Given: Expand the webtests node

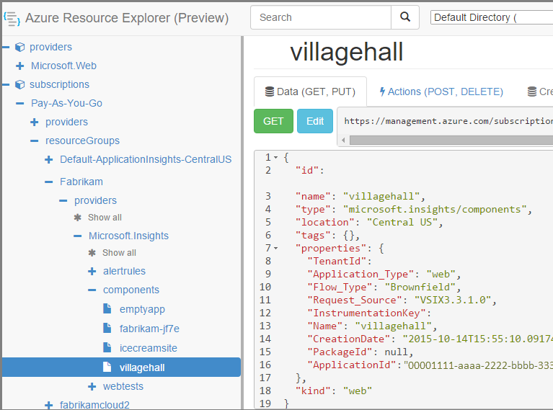Looking at the screenshot, I should tap(92, 387).
